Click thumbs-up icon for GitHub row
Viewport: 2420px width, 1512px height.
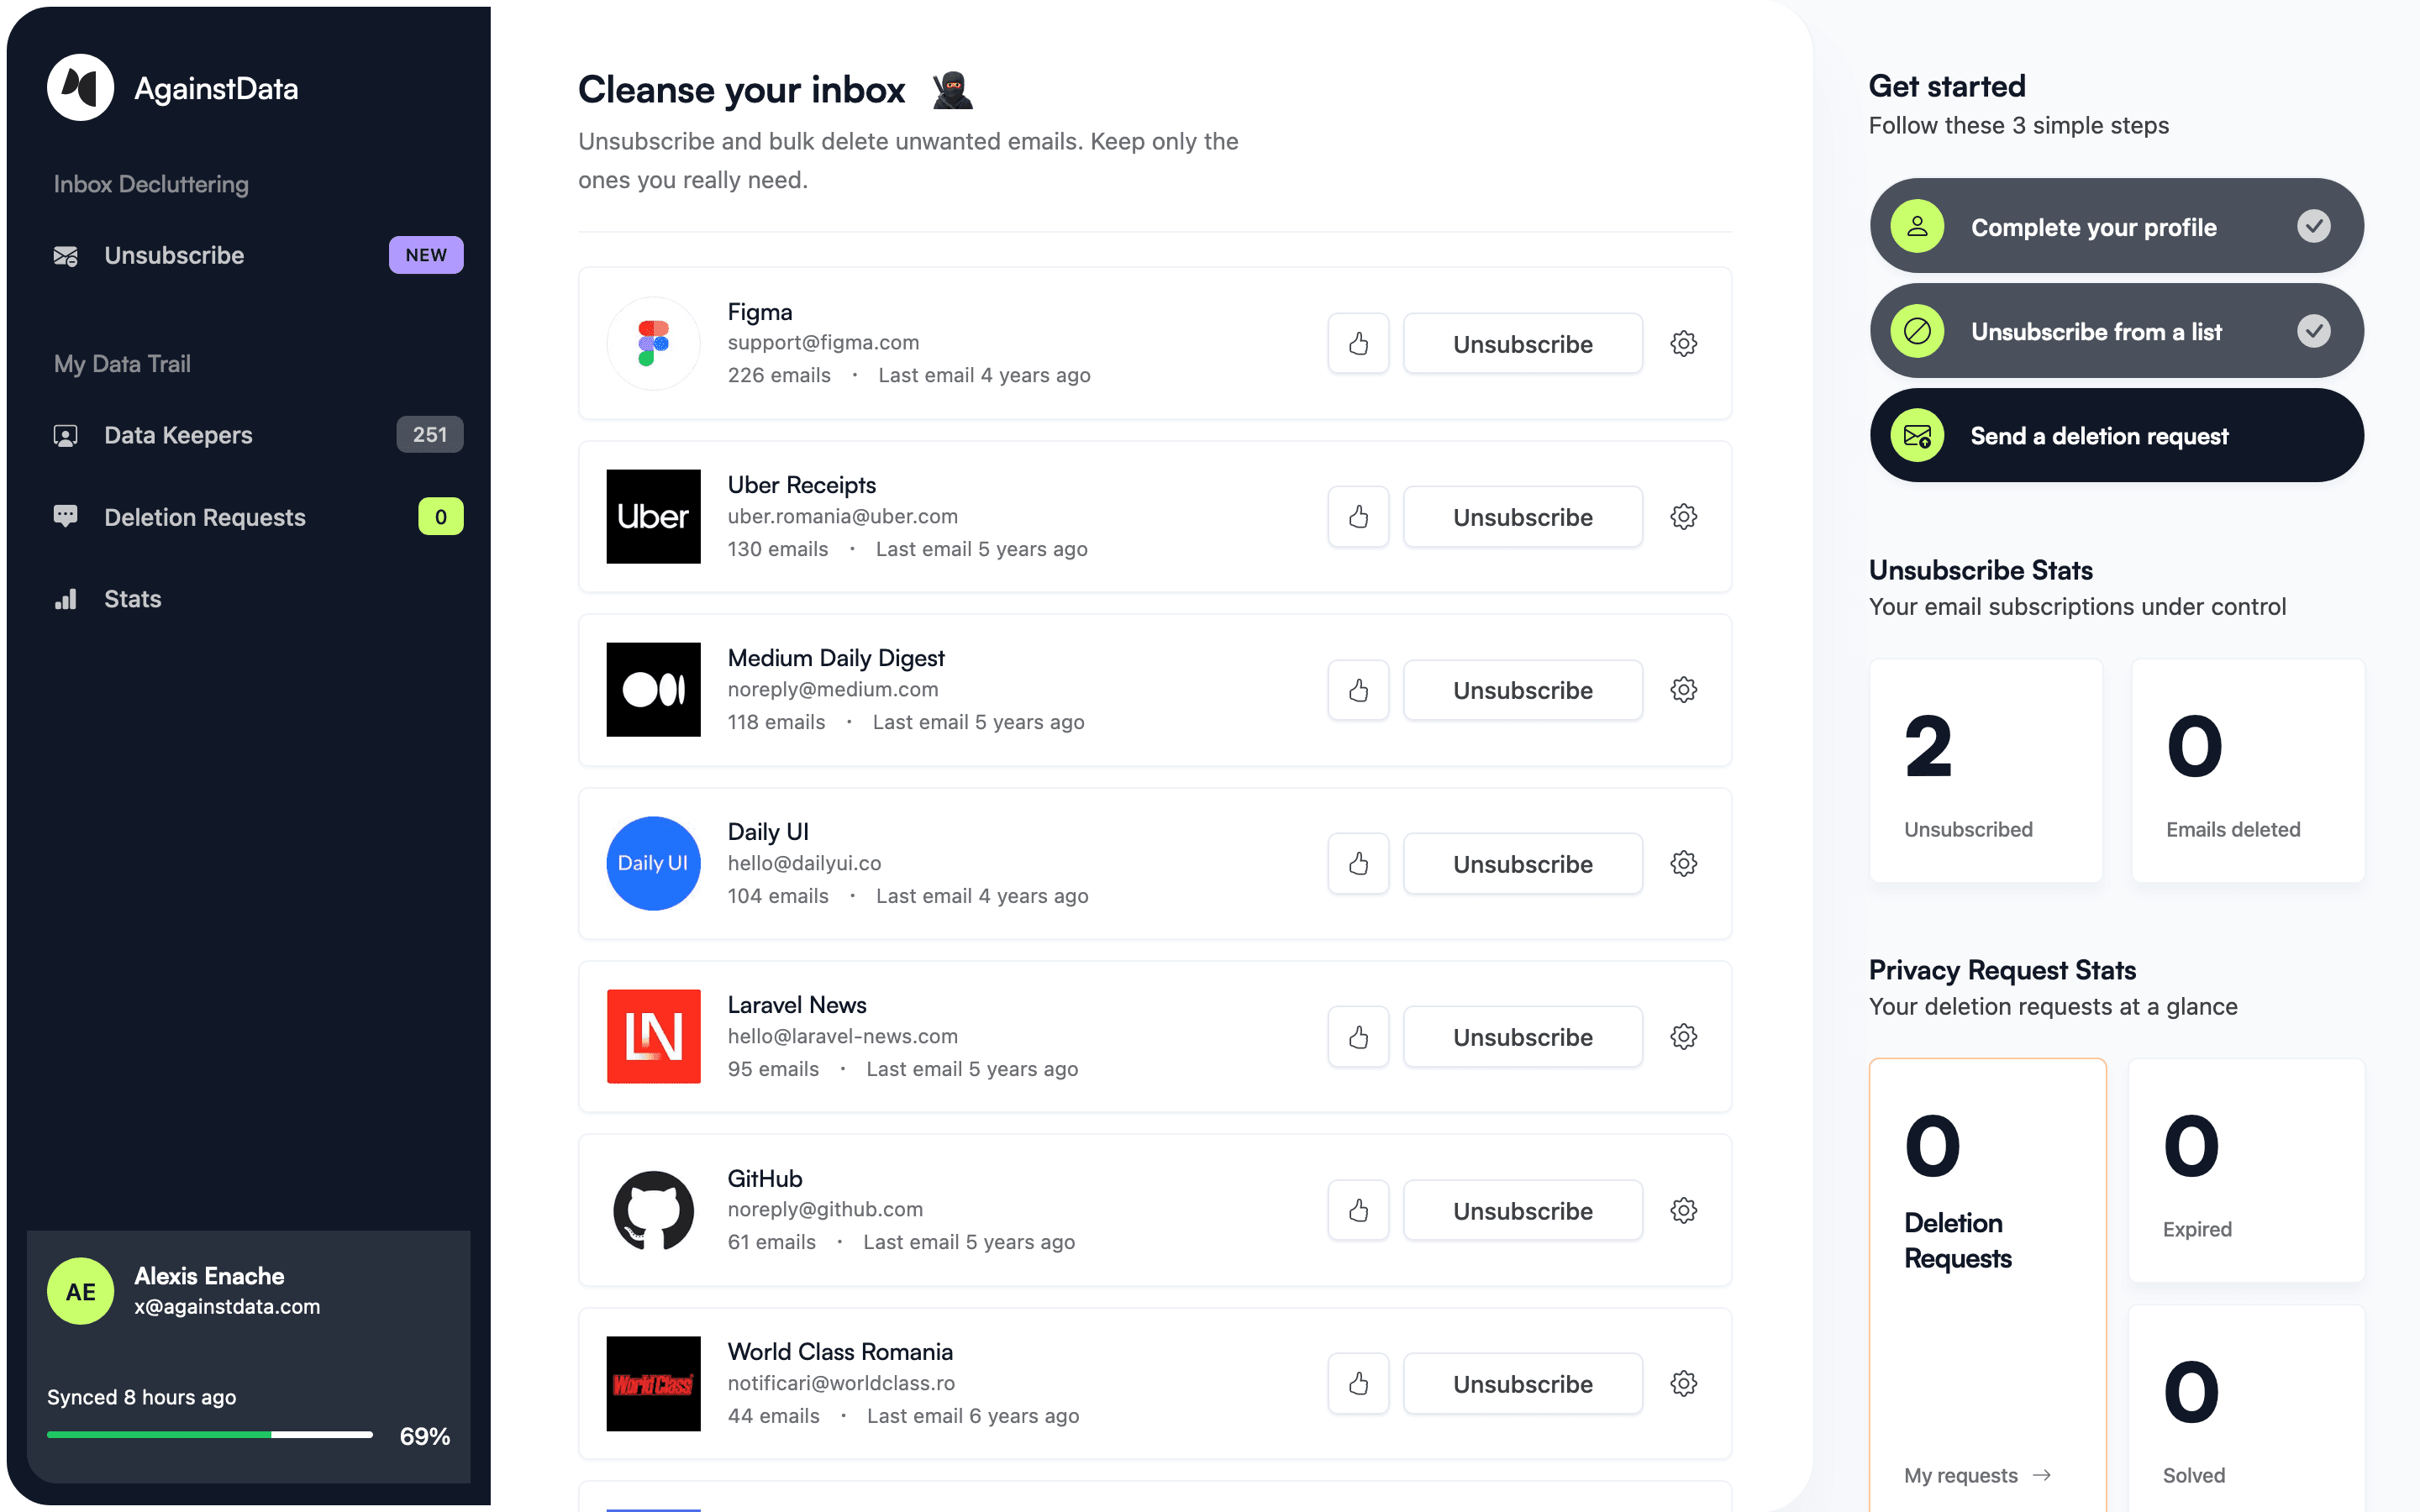coord(1358,1210)
